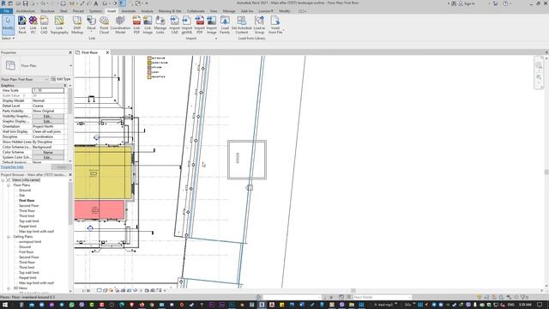Click Edit for Graphic Display options

click(x=48, y=121)
